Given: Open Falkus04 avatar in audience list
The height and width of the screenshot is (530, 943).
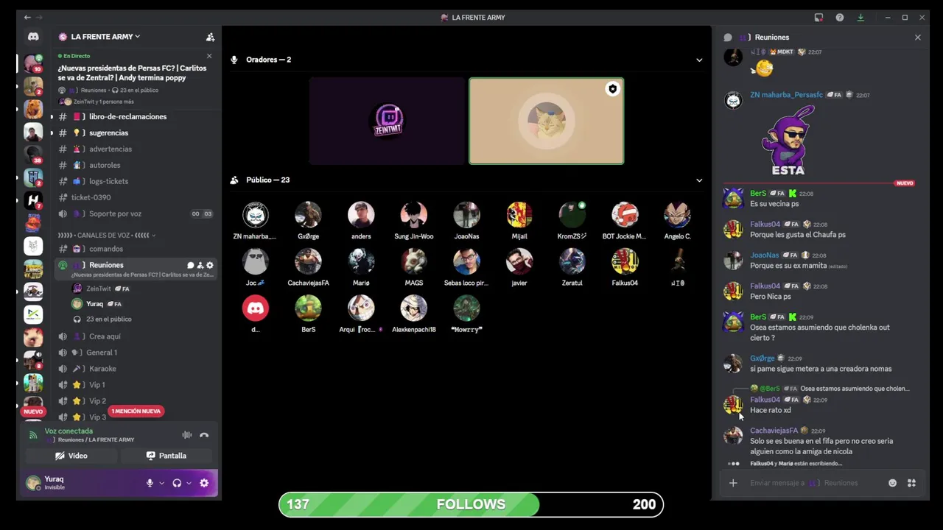Looking at the screenshot, I should tap(625, 261).
